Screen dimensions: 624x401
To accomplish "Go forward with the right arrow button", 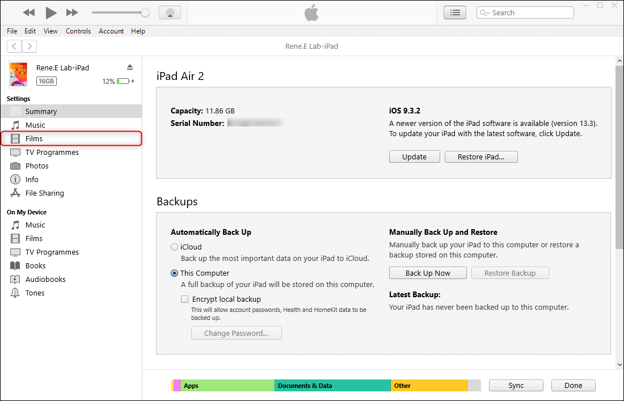I will pyautogui.click(x=29, y=46).
